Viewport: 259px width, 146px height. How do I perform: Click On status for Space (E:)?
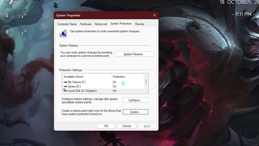pyautogui.click(x=115, y=86)
